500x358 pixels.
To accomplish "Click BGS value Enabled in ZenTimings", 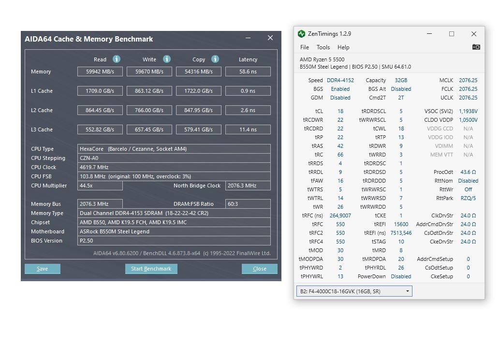I will point(340,89).
